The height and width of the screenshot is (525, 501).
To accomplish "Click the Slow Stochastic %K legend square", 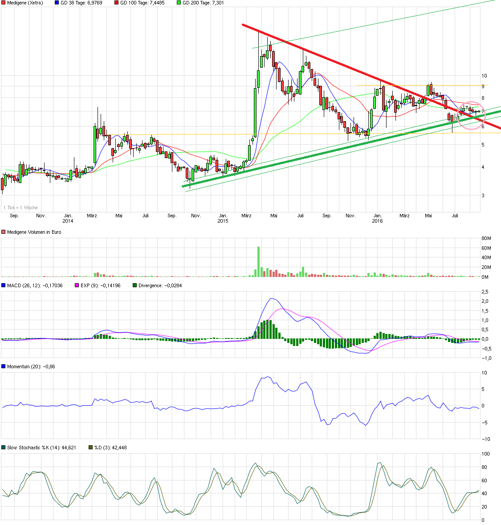I will pos(4,448).
